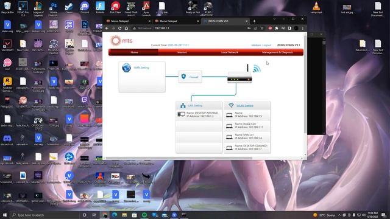Open File Explorer from the taskbar
390x219 pixels.
point(124,215)
